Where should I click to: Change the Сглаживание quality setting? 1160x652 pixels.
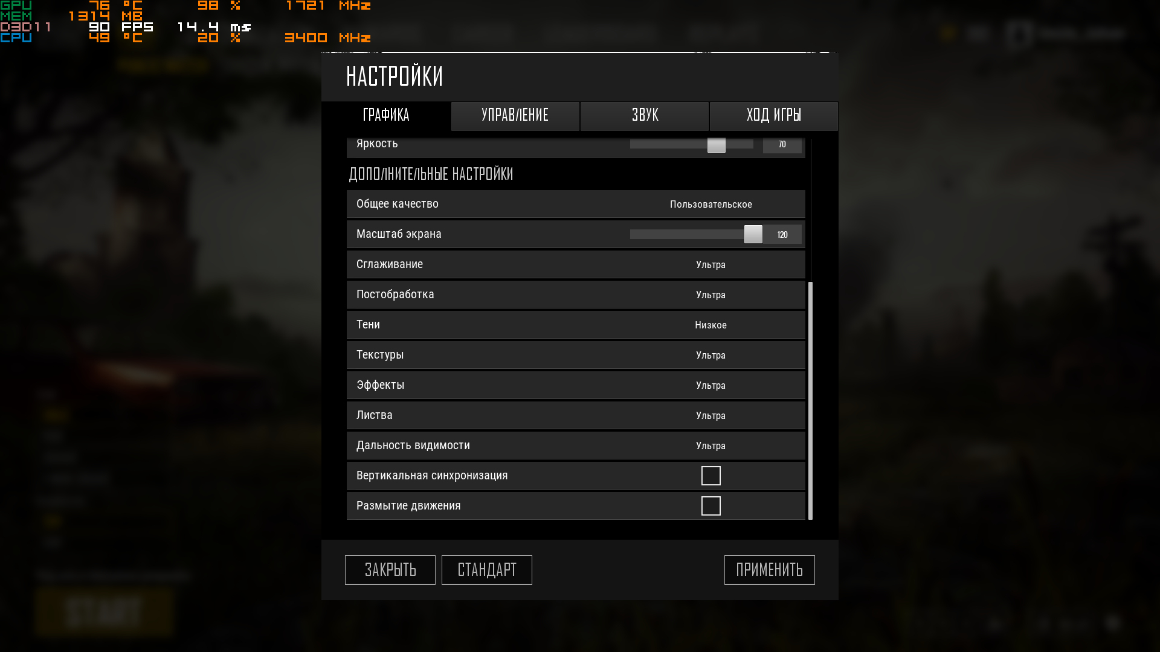tap(711, 264)
